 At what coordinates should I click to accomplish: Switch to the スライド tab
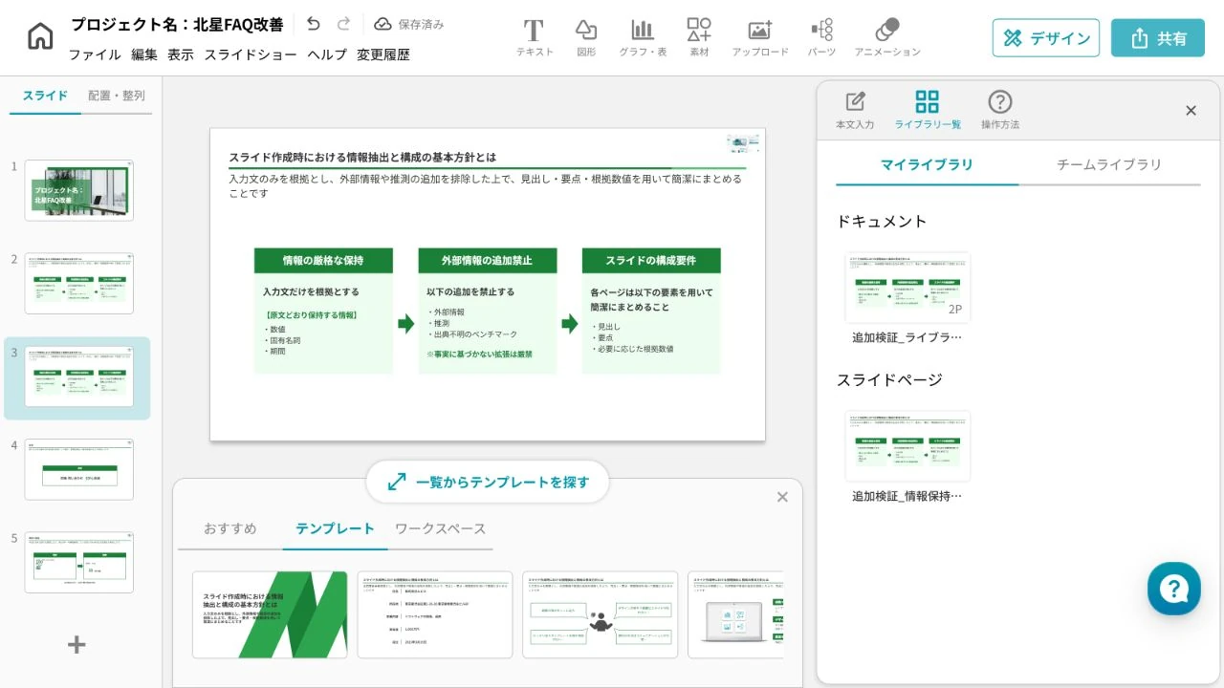(46, 96)
